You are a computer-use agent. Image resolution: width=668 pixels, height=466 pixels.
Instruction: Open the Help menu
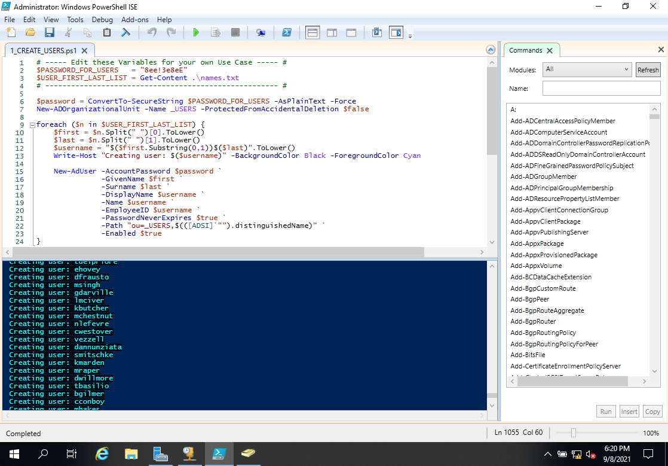[x=164, y=20]
